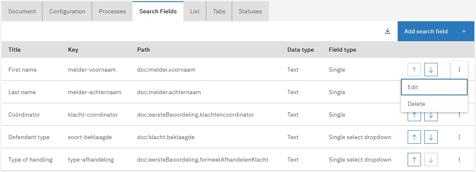
Task: Open the Statuses tab
Action: (x=250, y=11)
